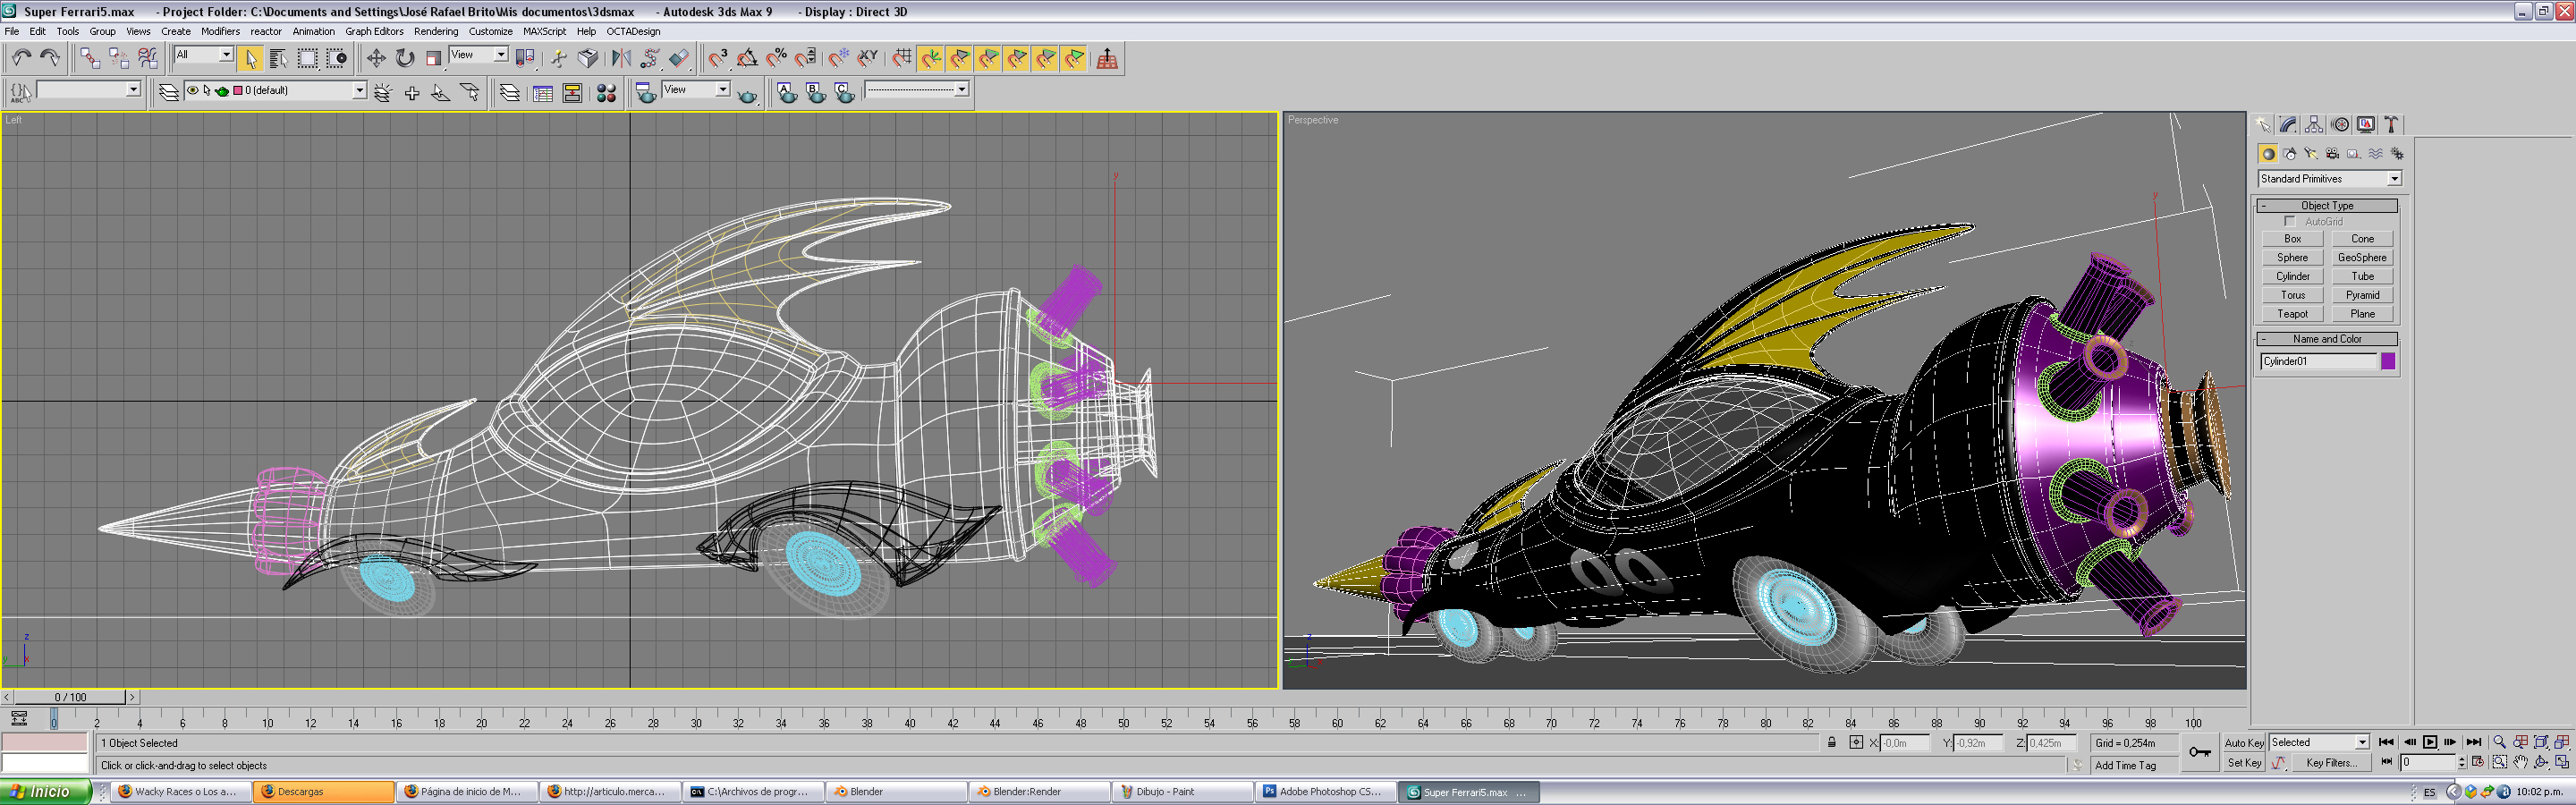Click the Undo arrow icon
Image resolution: width=2576 pixels, height=805 pixels.
tap(21, 59)
